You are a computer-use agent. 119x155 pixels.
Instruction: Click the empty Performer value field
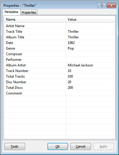tap(90, 60)
